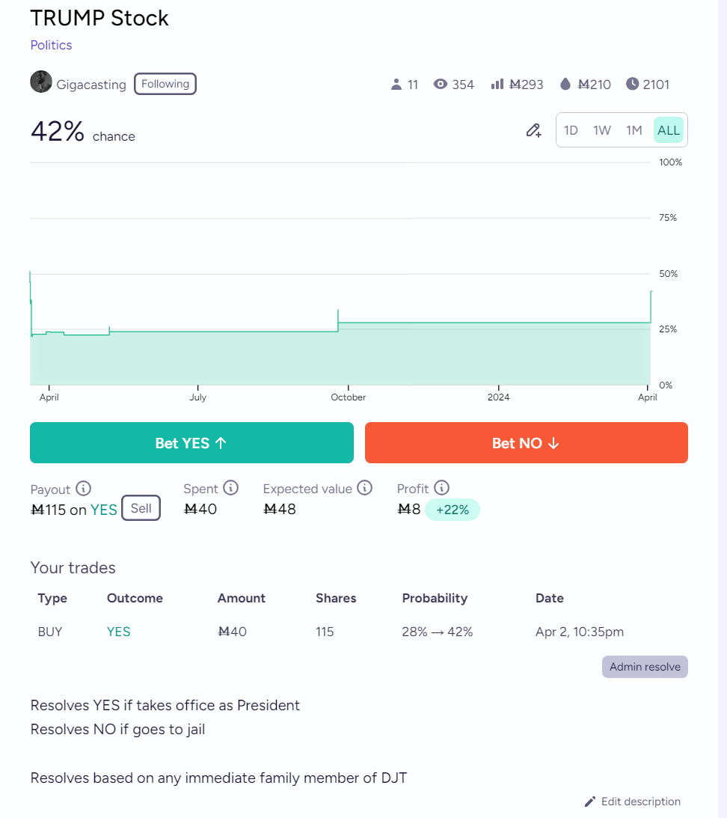Viewport: 727px width, 818px height.
Task: Switch chart range to 1D
Action: [x=571, y=130]
